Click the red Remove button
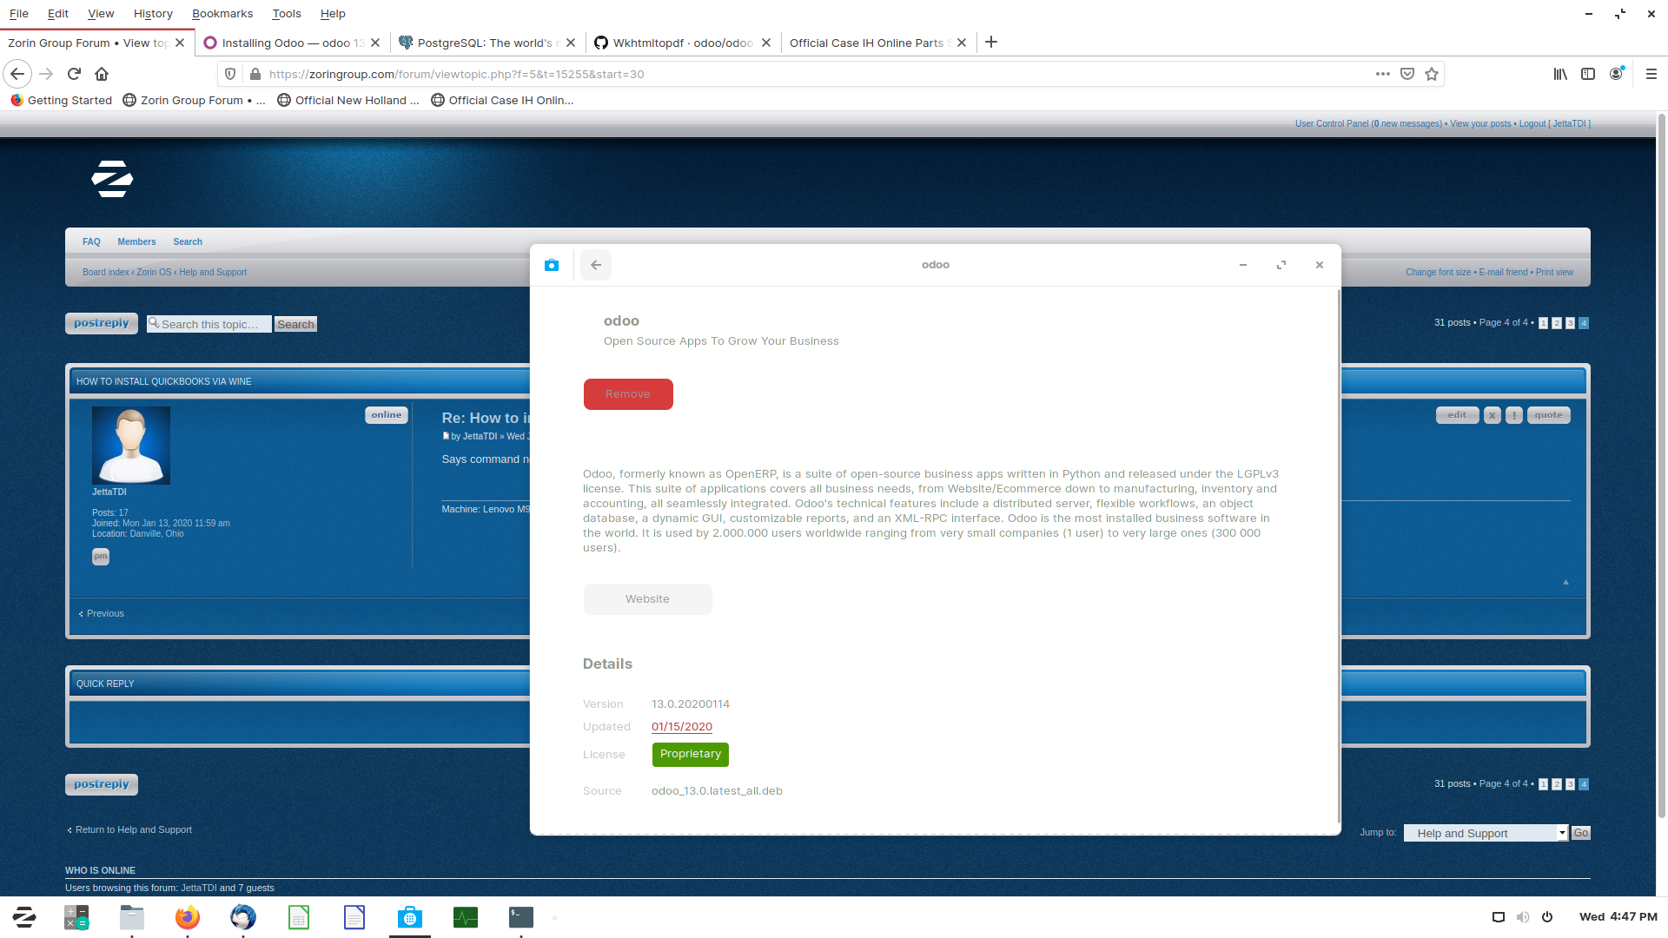 (x=628, y=394)
